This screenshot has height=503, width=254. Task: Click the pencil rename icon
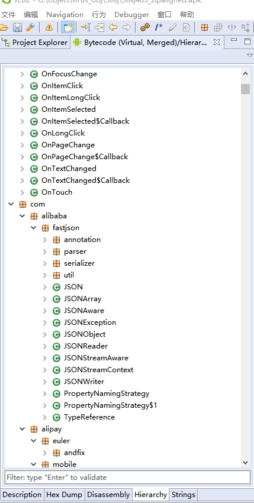pos(173,28)
